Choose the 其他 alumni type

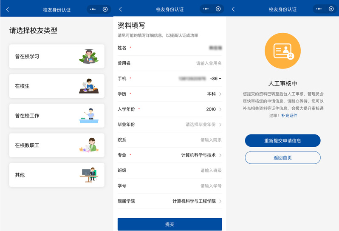pos(56,175)
